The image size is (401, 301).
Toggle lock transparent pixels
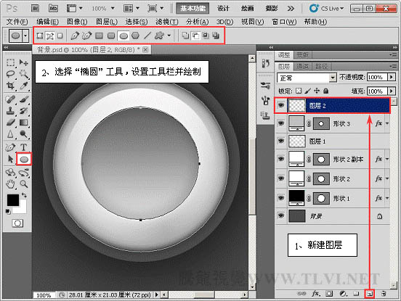(x=299, y=91)
